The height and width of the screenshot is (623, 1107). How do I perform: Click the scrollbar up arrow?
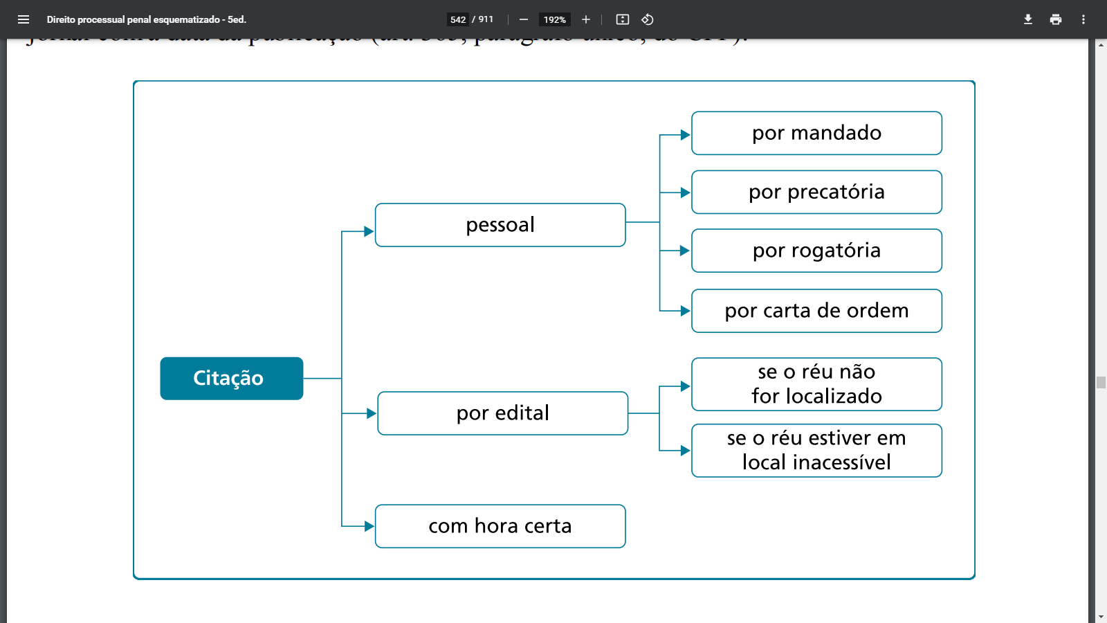tap(1101, 45)
